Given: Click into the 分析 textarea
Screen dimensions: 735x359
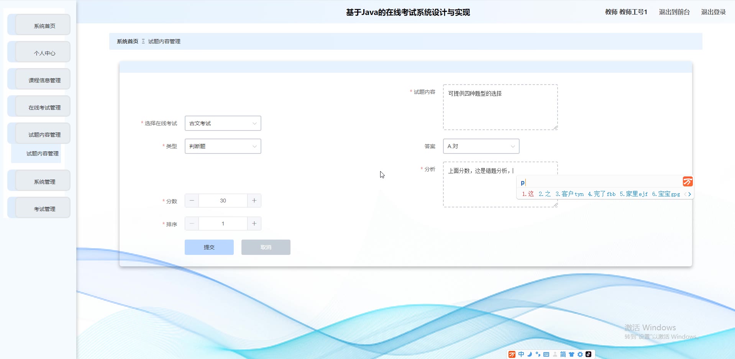Looking at the screenshot, I should coord(500,184).
